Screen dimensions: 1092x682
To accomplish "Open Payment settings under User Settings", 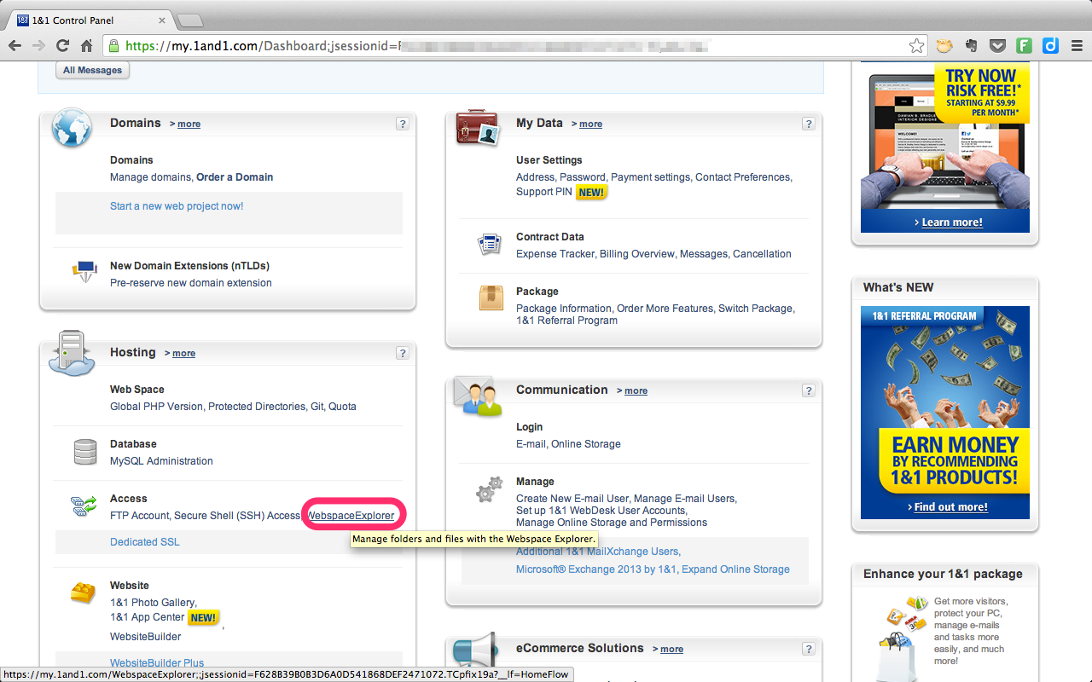I will 650,177.
